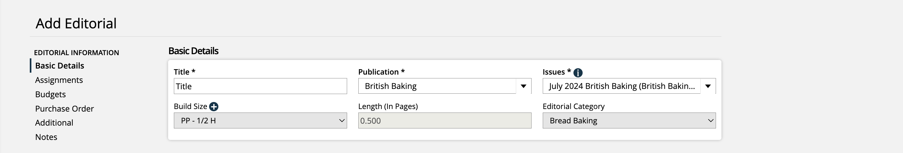Click the Basic Details panel heading
This screenshot has height=153, width=903.
click(193, 51)
